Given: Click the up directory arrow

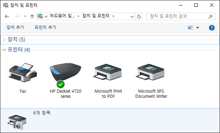Looking at the screenshot, I should pos(32,16).
